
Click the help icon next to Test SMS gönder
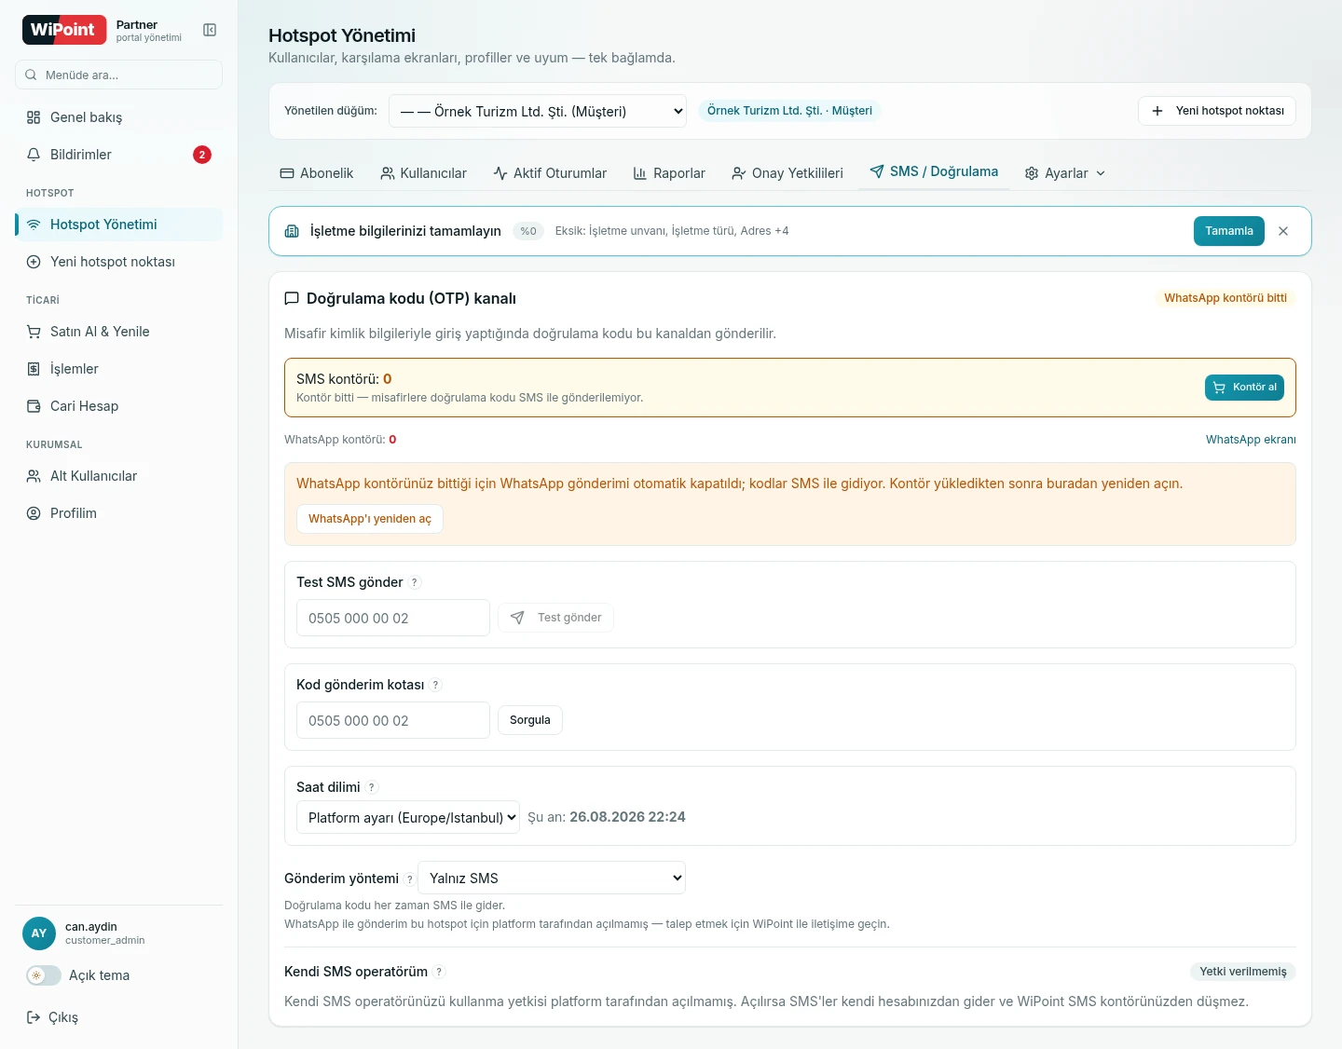[415, 582]
